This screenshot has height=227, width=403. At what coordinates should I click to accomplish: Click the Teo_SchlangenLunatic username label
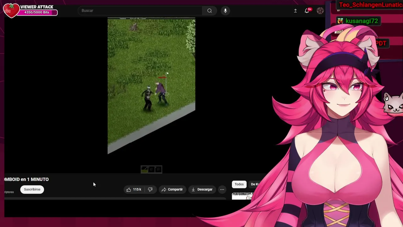click(x=371, y=5)
